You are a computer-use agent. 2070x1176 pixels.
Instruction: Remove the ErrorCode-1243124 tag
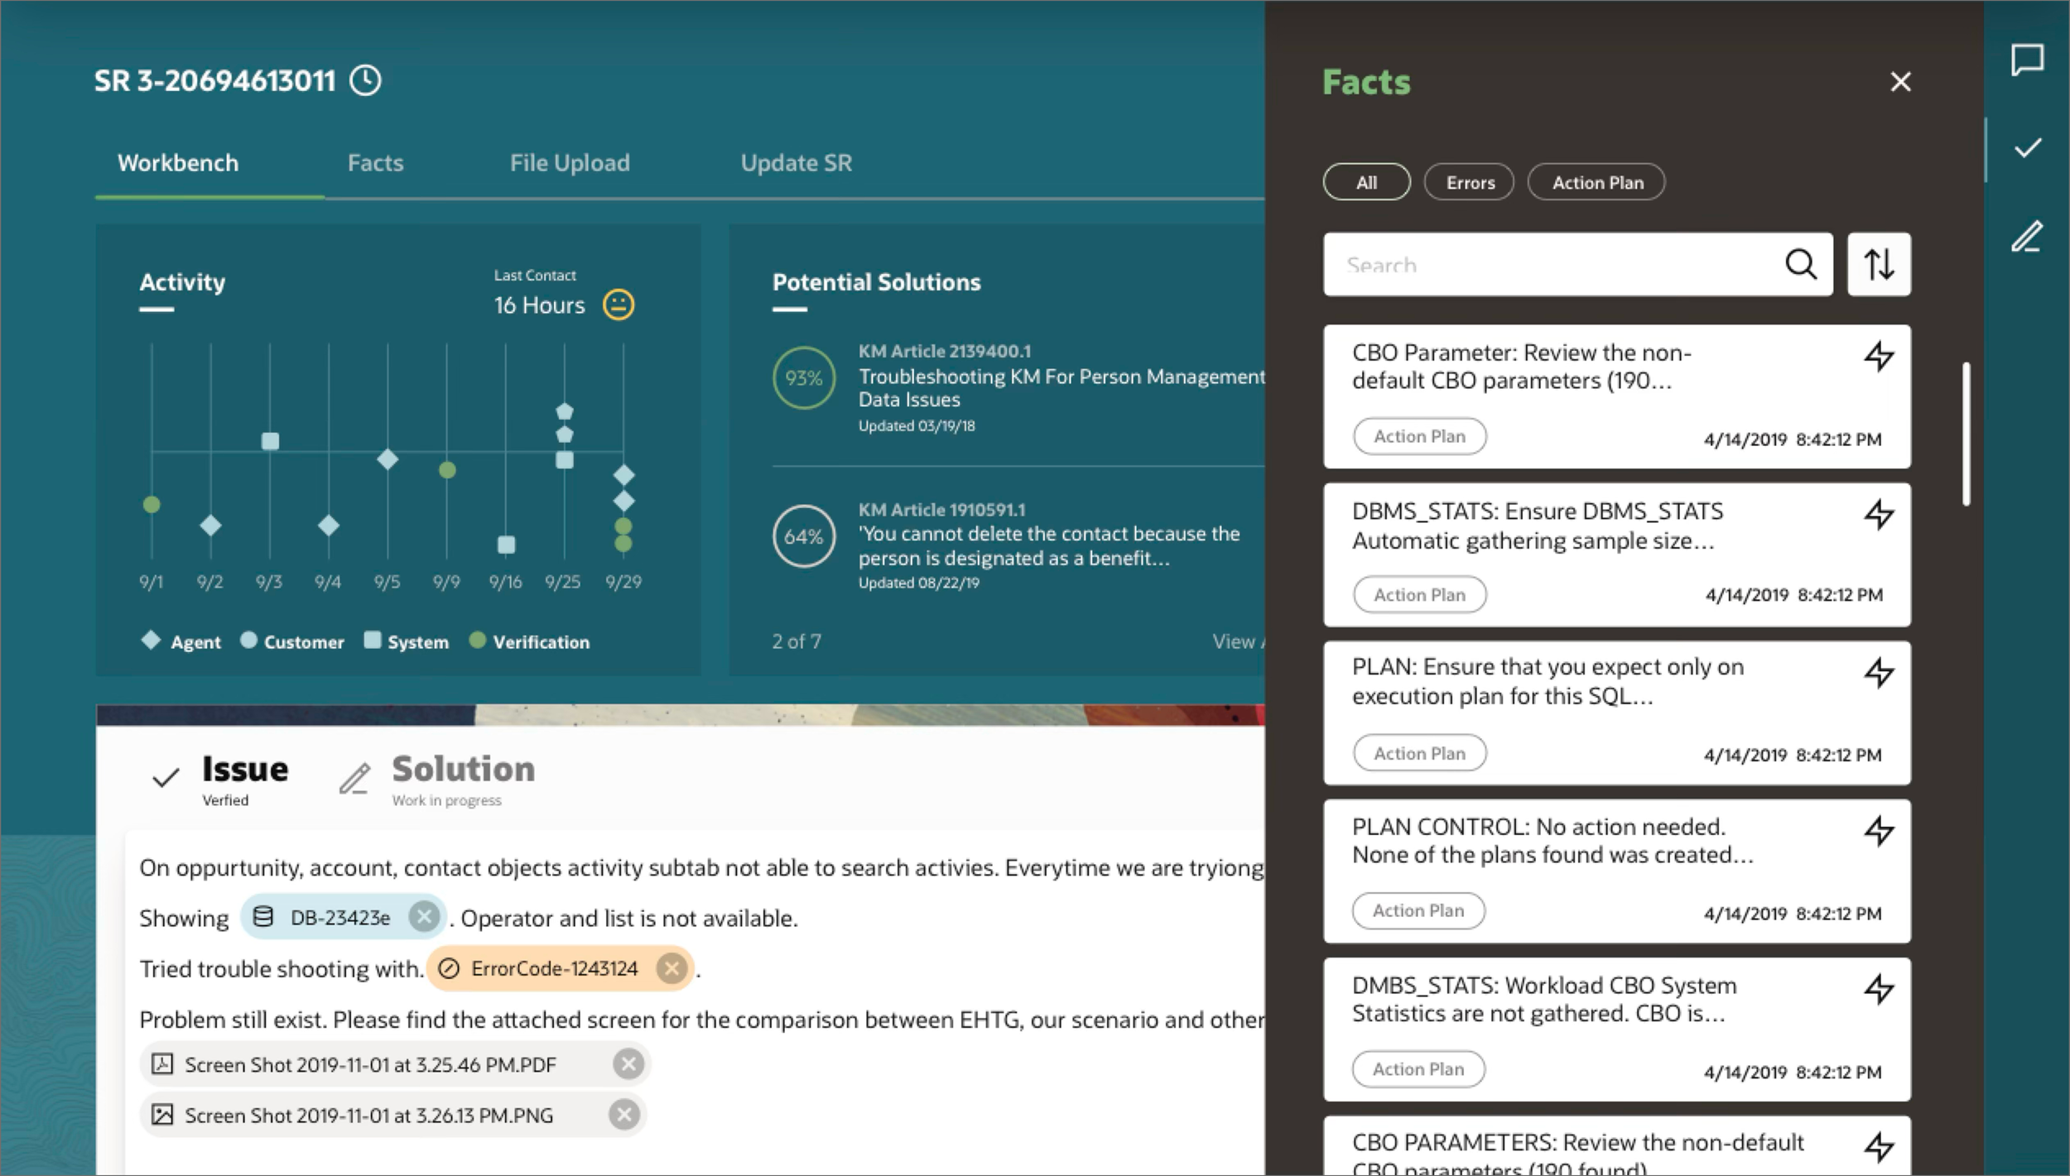(x=672, y=967)
